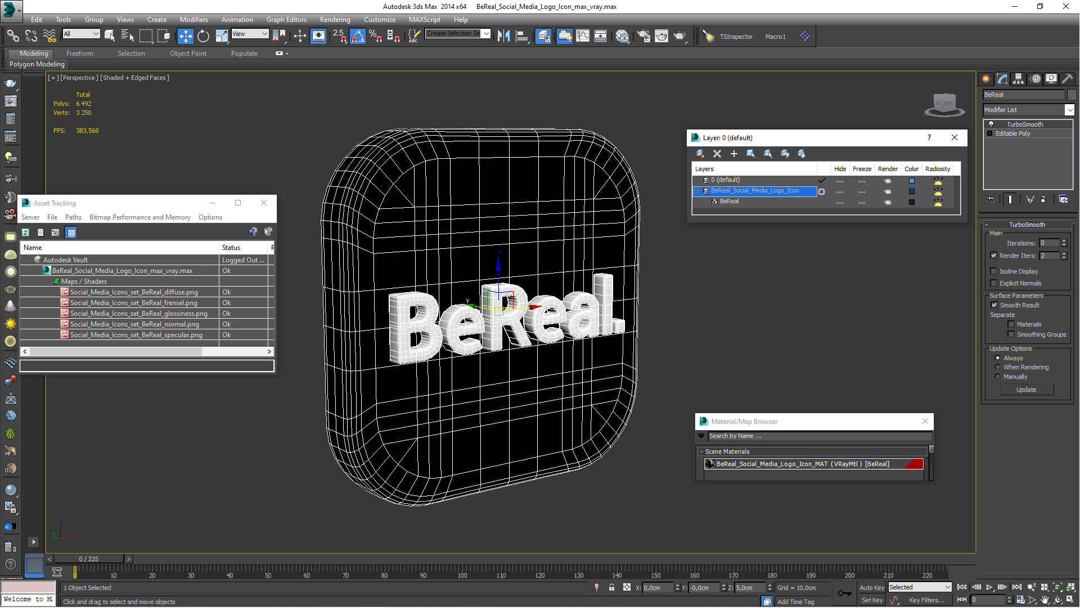Click Refresh icon in Asset Tracking toolbar
Screen dimensions: 1080x608
[25, 233]
